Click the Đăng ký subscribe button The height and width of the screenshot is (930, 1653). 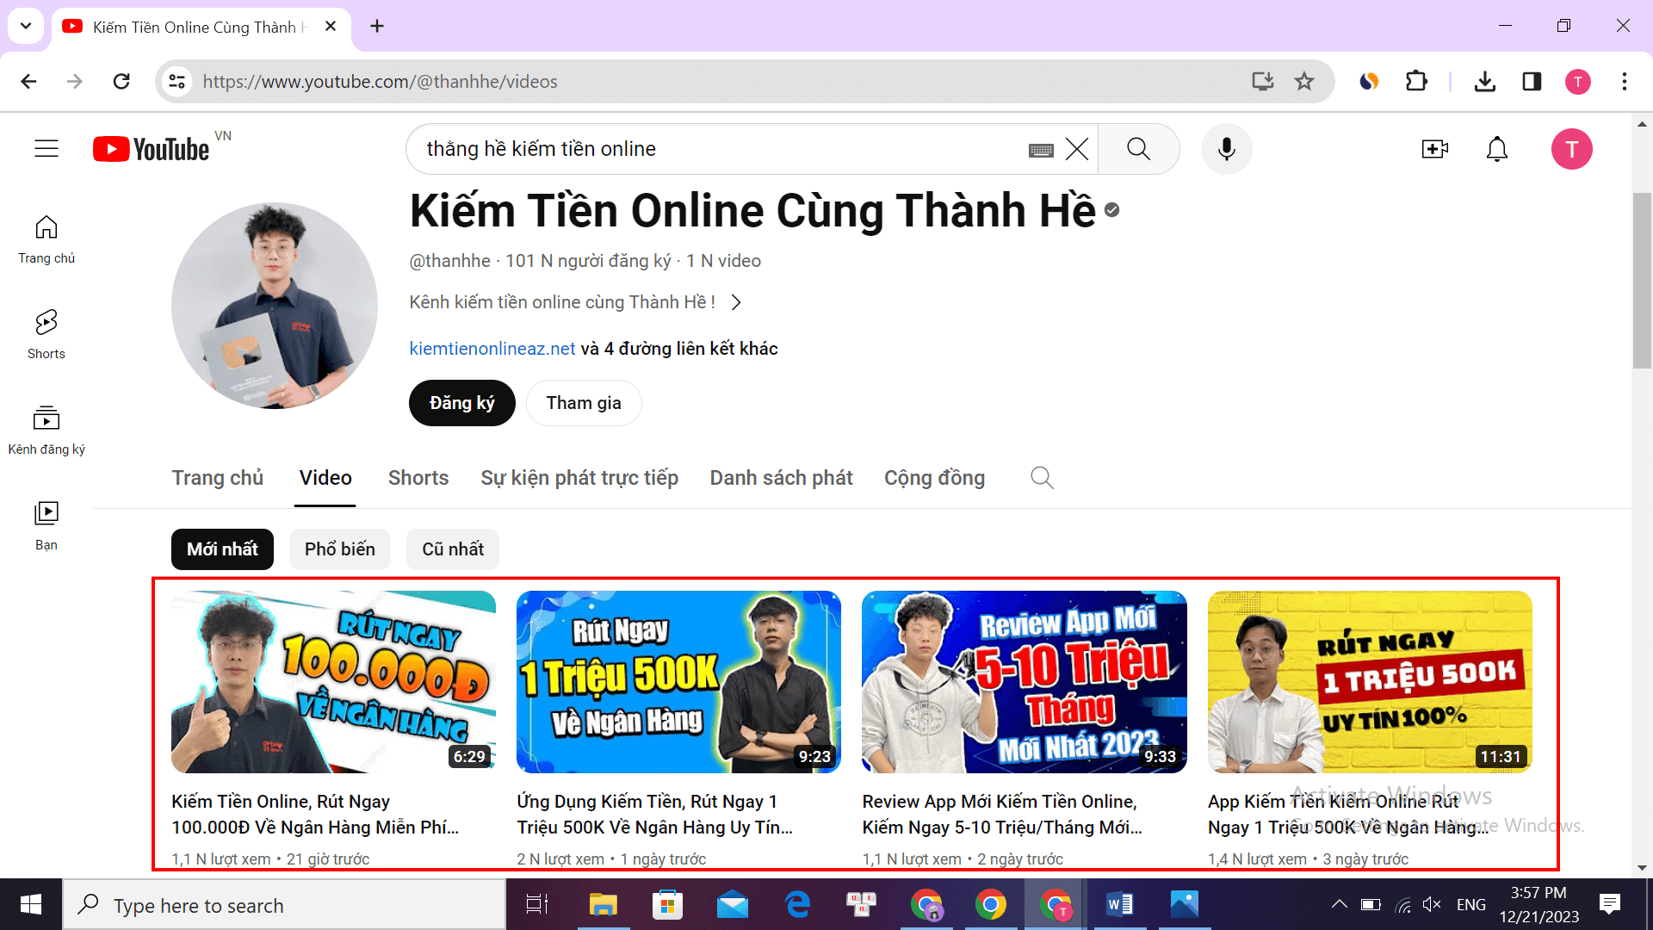coord(462,403)
